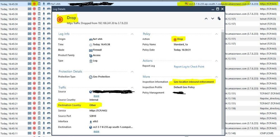Click Destination Country value Other
Image resolution: width=280 pixels, height=137 pixels.
[x=93, y=105]
